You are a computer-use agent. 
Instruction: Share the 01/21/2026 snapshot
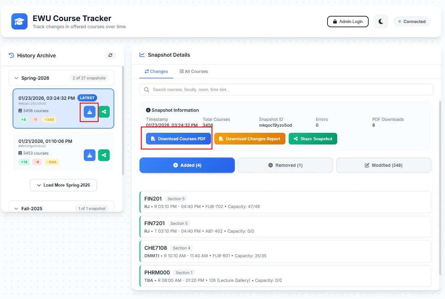(104, 155)
